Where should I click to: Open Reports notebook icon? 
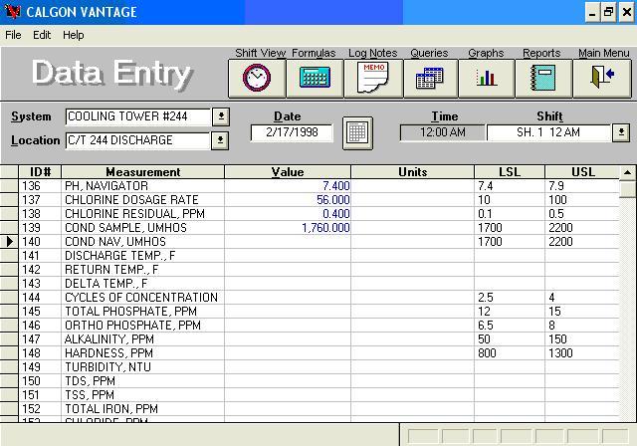[543, 79]
